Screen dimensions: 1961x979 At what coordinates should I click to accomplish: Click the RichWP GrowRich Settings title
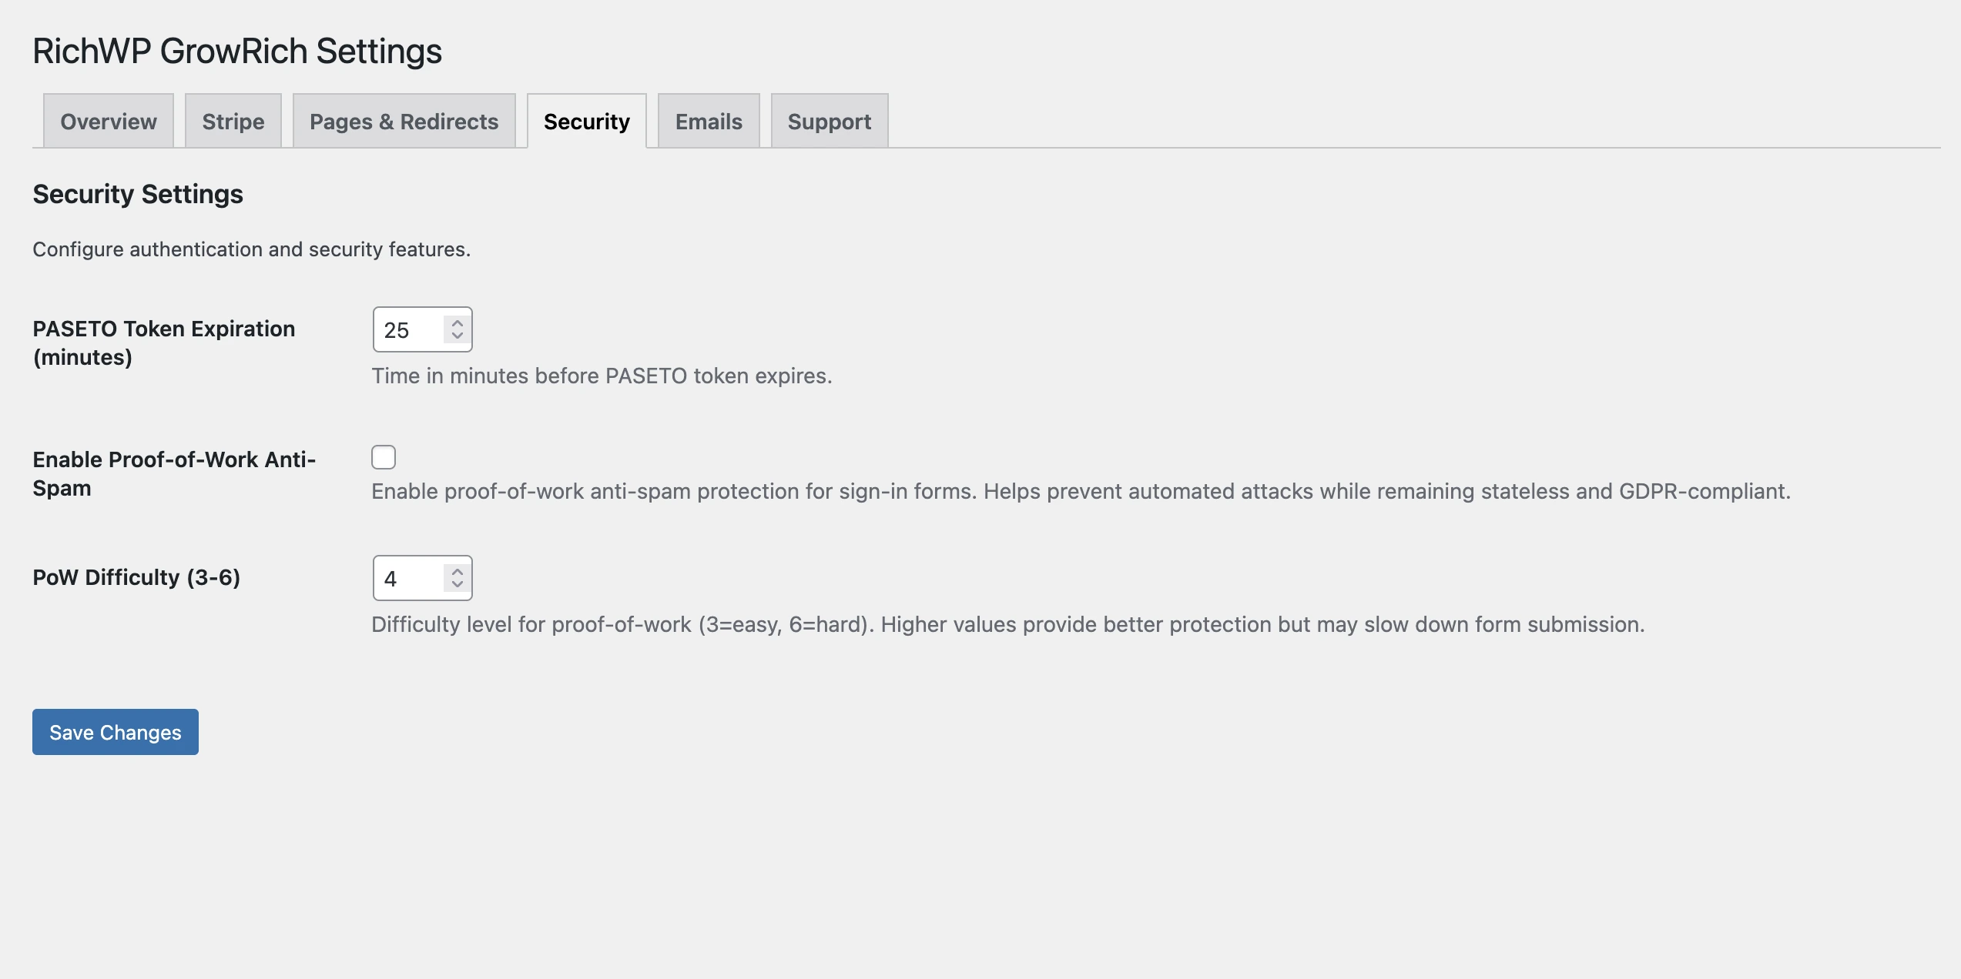237,51
